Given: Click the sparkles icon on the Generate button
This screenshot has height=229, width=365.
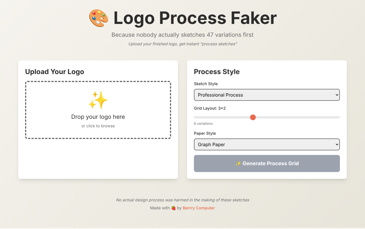Looking at the screenshot, I should 238,163.
